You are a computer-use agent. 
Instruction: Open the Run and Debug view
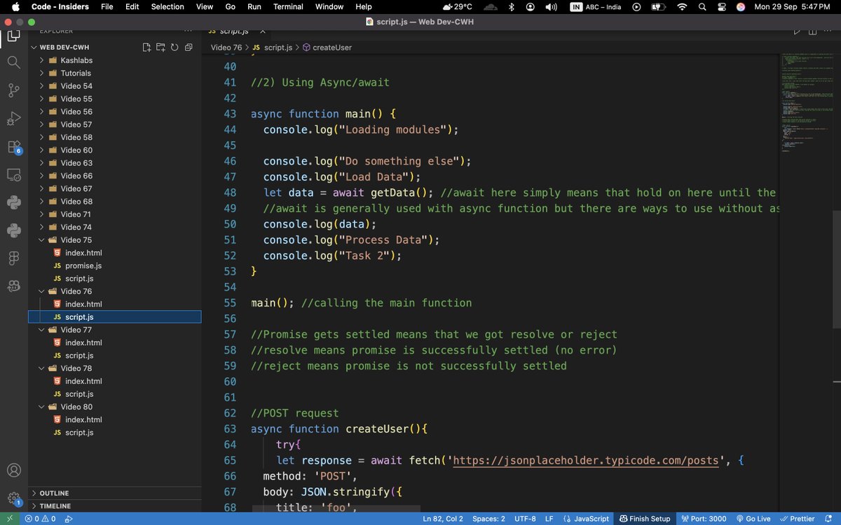(13, 118)
